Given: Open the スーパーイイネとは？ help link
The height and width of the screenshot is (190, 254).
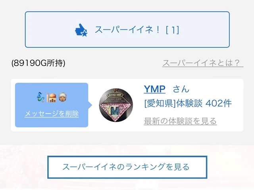Looking at the screenshot, I should point(202,63).
